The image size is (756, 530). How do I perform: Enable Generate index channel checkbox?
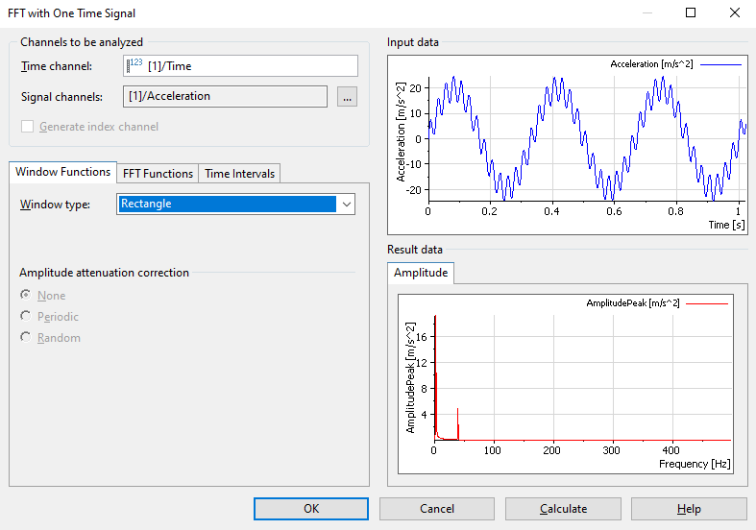(x=28, y=127)
